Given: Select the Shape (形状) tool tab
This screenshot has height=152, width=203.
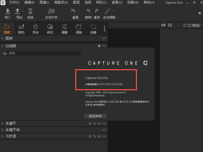Looking at the screenshot, I should [x=36, y=29].
